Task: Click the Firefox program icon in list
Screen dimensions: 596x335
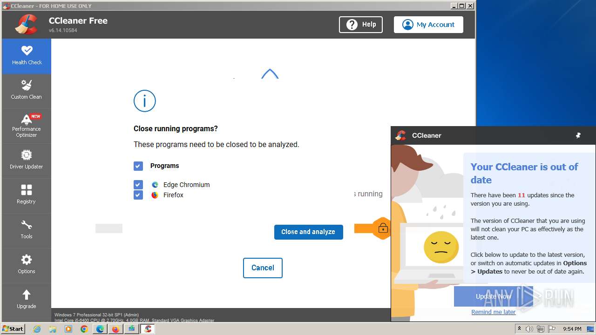Action: click(155, 195)
